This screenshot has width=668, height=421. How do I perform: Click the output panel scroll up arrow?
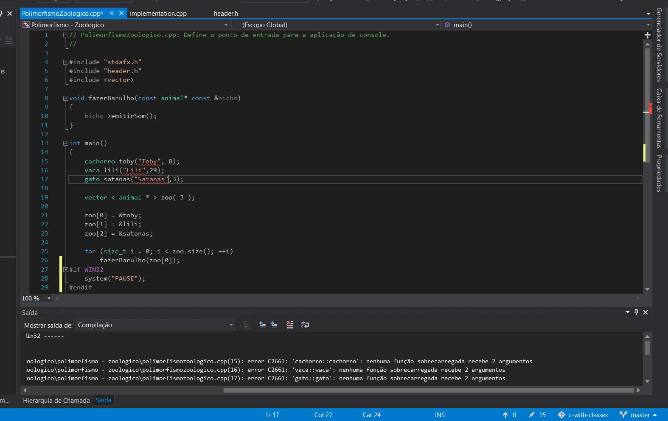pyautogui.click(x=647, y=336)
